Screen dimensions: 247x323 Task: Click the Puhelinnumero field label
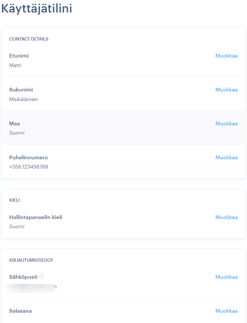click(29, 157)
